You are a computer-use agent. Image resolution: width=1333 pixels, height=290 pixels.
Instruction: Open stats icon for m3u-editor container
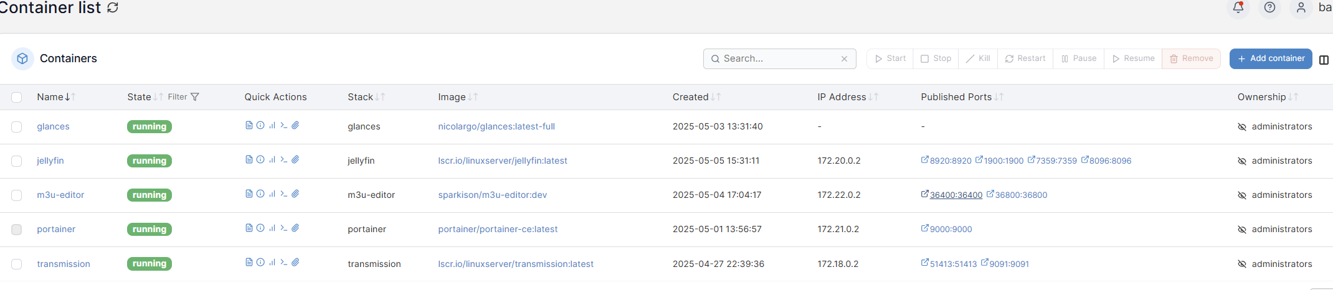[272, 194]
